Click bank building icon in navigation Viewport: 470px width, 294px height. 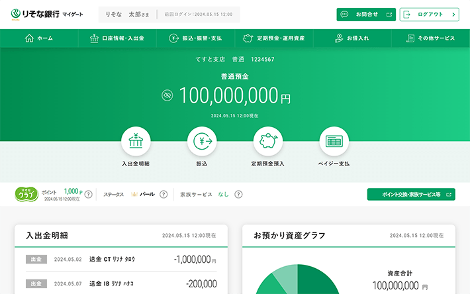click(94, 38)
